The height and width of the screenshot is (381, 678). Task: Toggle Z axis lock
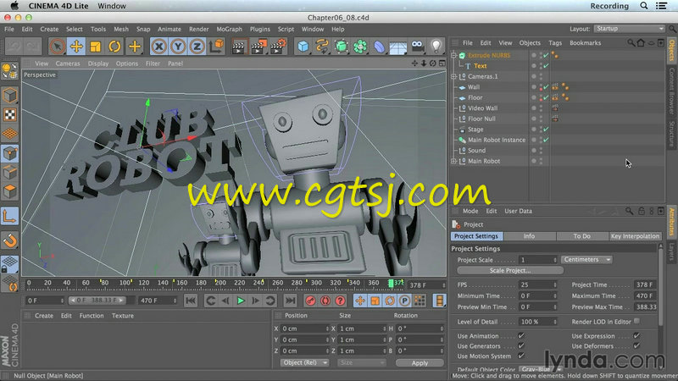click(x=197, y=47)
